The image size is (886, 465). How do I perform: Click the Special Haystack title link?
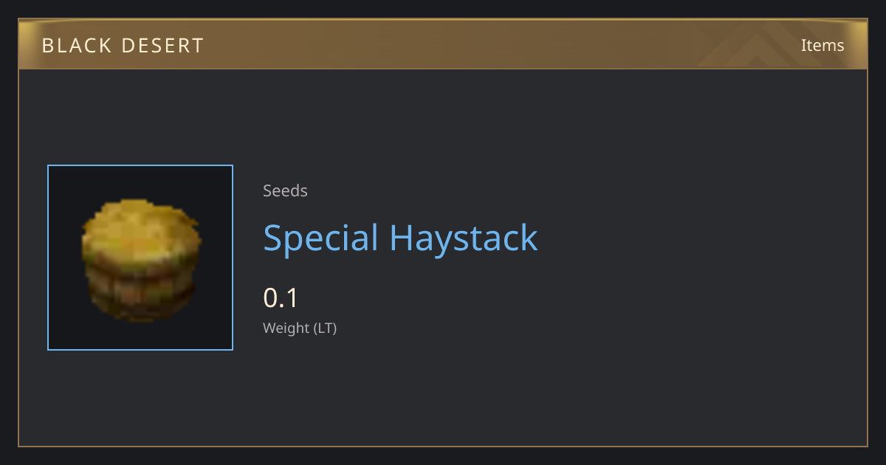pyautogui.click(x=400, y=238)
